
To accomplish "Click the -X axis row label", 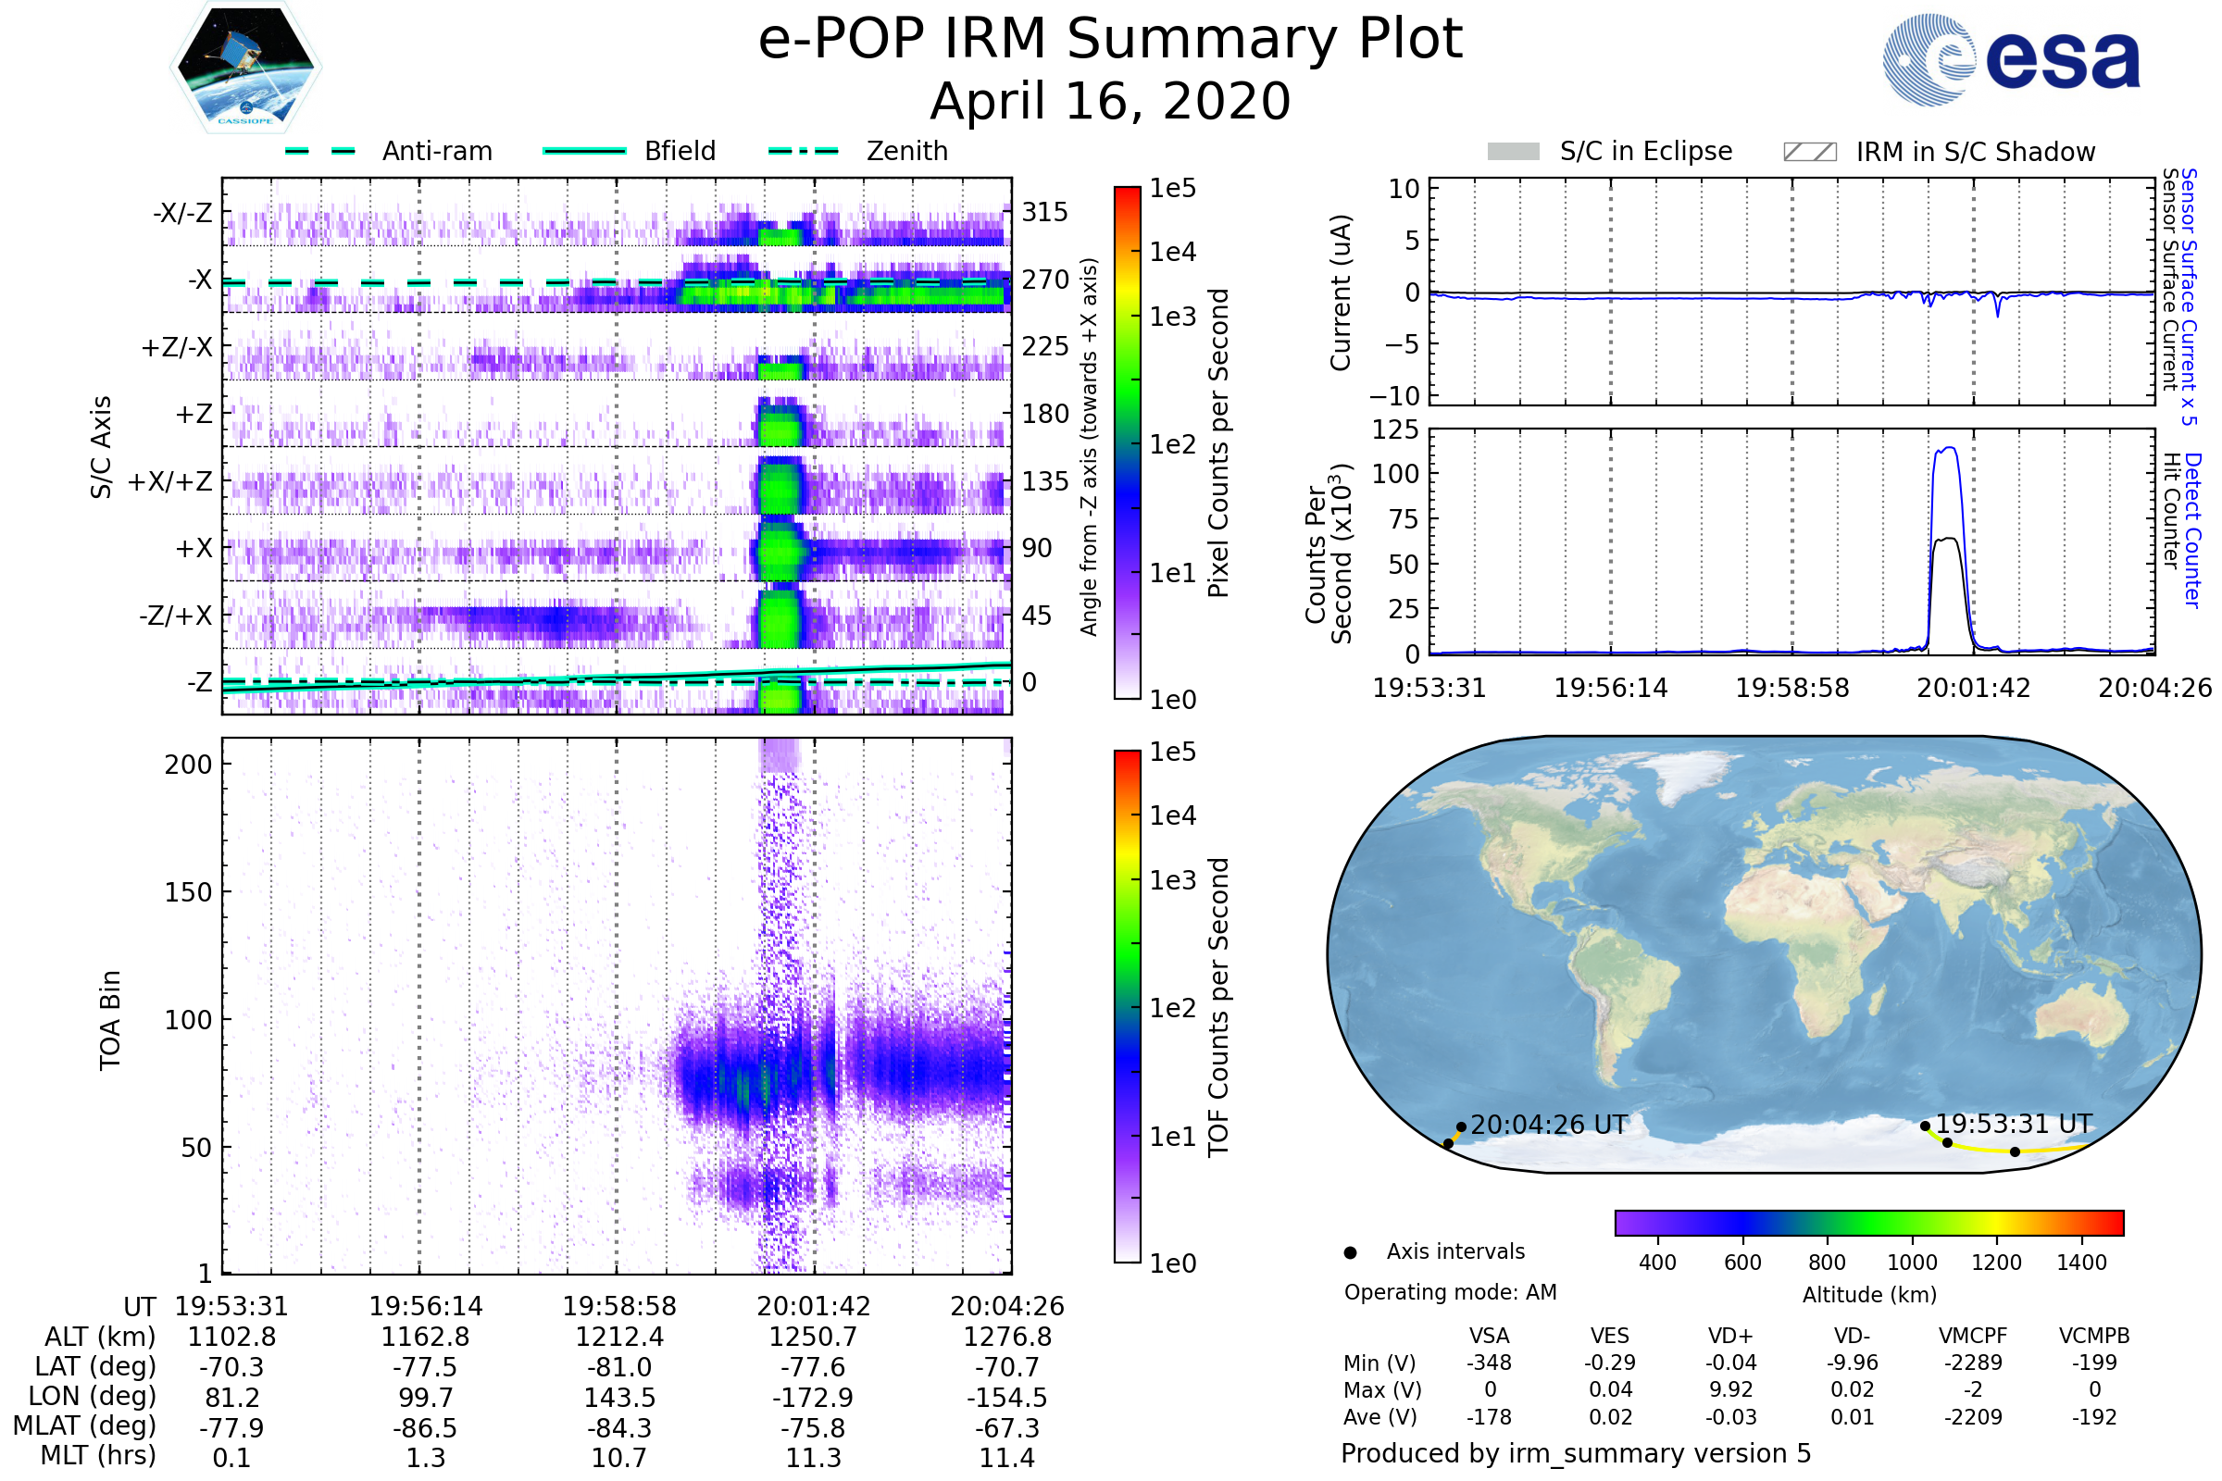I will (200, 280).
